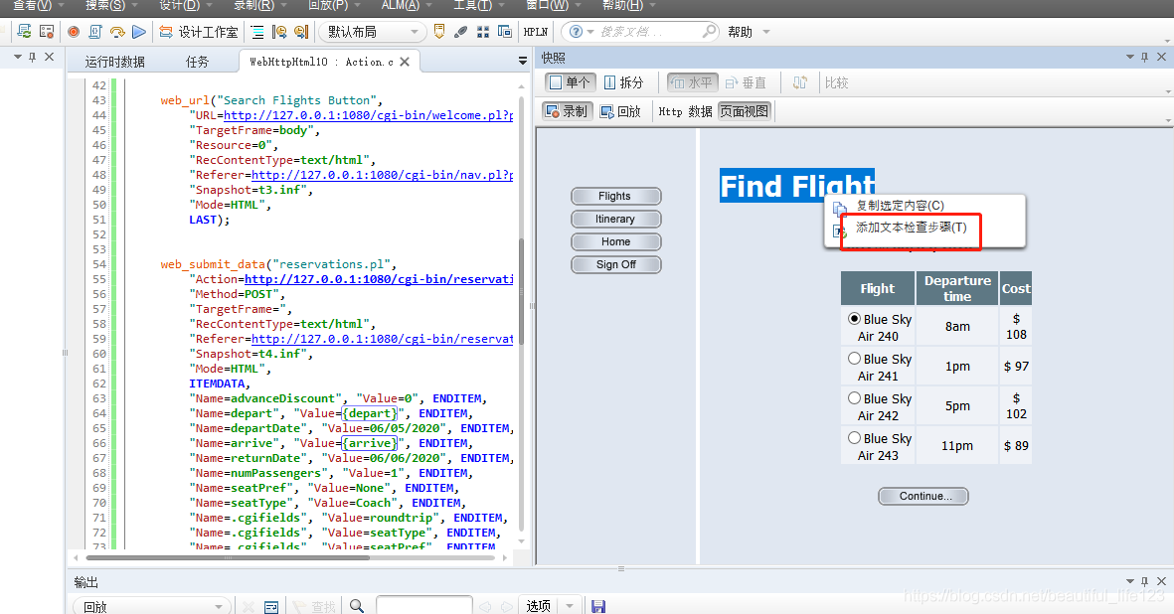Open the editor tab list dropdown arrow
This screenshot has height=614, width=1174.
[523, 62]
